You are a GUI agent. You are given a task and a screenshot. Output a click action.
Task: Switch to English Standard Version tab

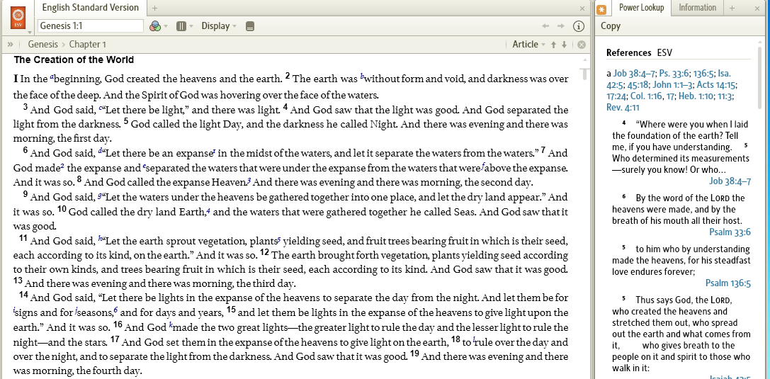point(91,8)
